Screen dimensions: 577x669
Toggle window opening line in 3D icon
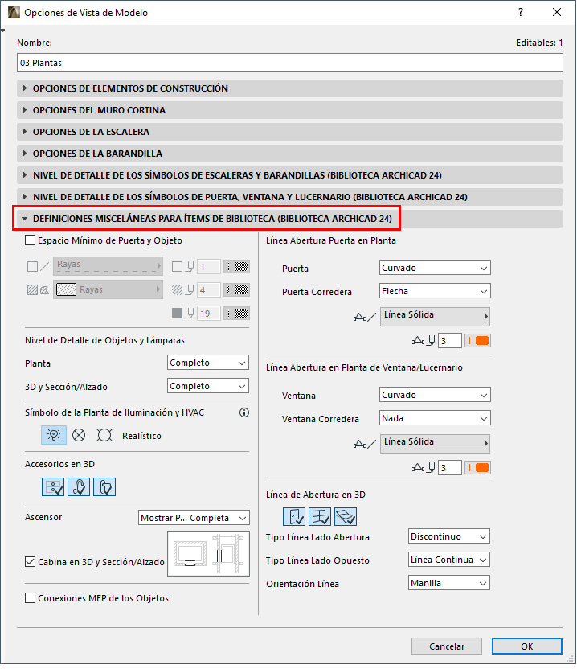[x=320, y=517]
